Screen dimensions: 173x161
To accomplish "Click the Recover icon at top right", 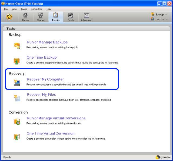I will pyautogui.click(x=153, y=19).
